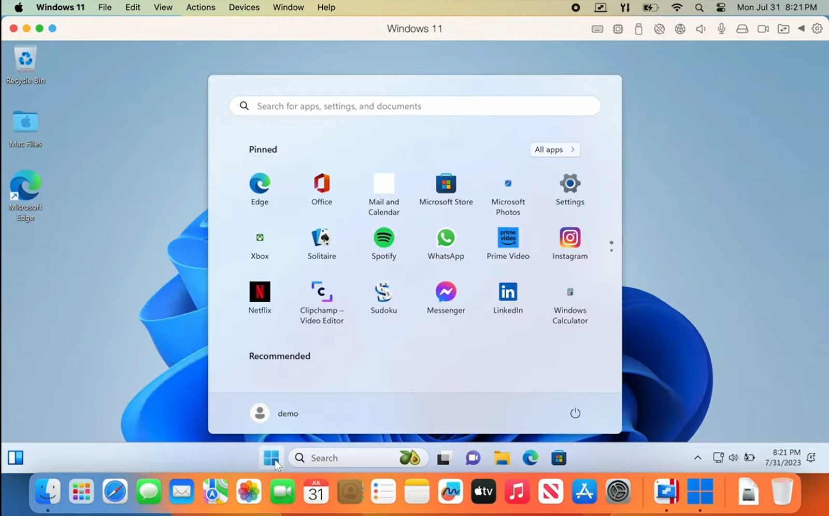Viewport: 829px width, 516px height.
Task: Open the volume control in the Windows taskbar
Action: coord(733,458)
